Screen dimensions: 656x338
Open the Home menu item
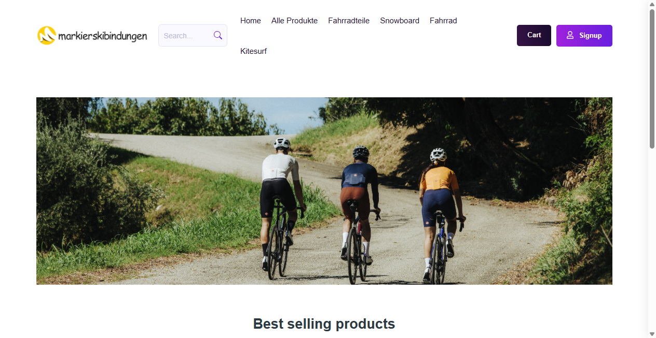click(250, 21)
